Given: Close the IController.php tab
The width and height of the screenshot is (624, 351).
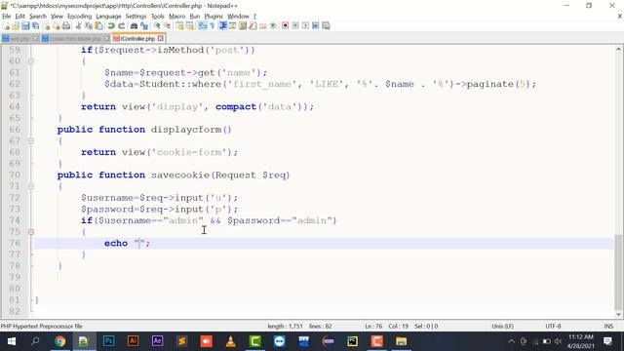Looking at the screenshot, I should pos(160,39).
